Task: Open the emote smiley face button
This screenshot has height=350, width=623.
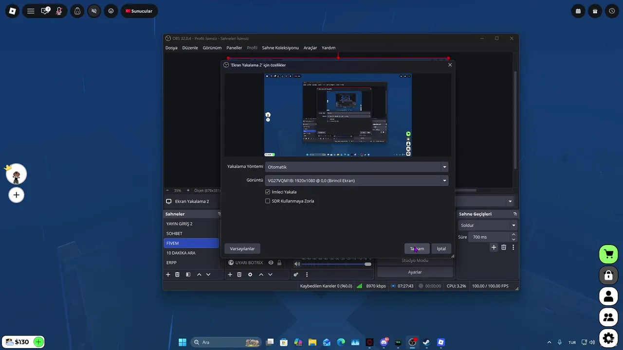Action: (111, 11)
